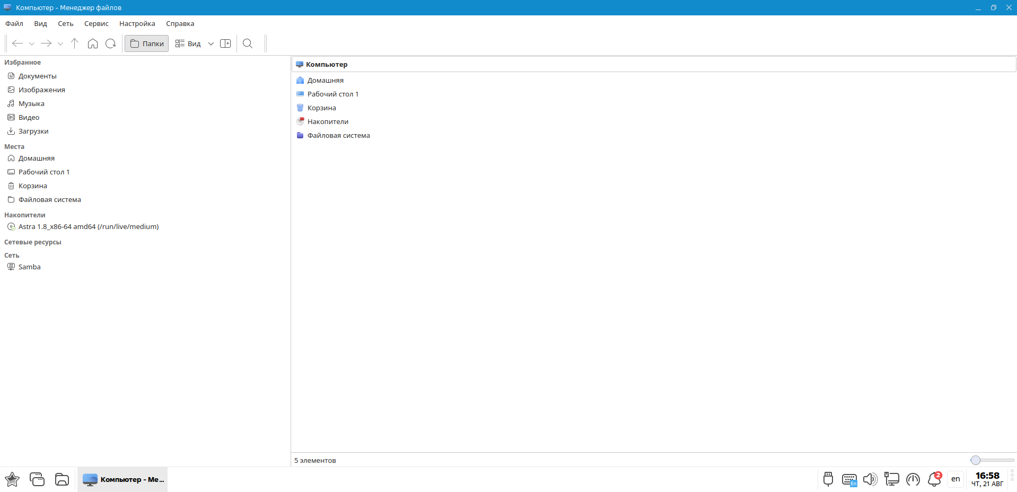Go up one directory level
Image resolution: width=1017 pixels, height=492 pixels.
pos(74,43)
